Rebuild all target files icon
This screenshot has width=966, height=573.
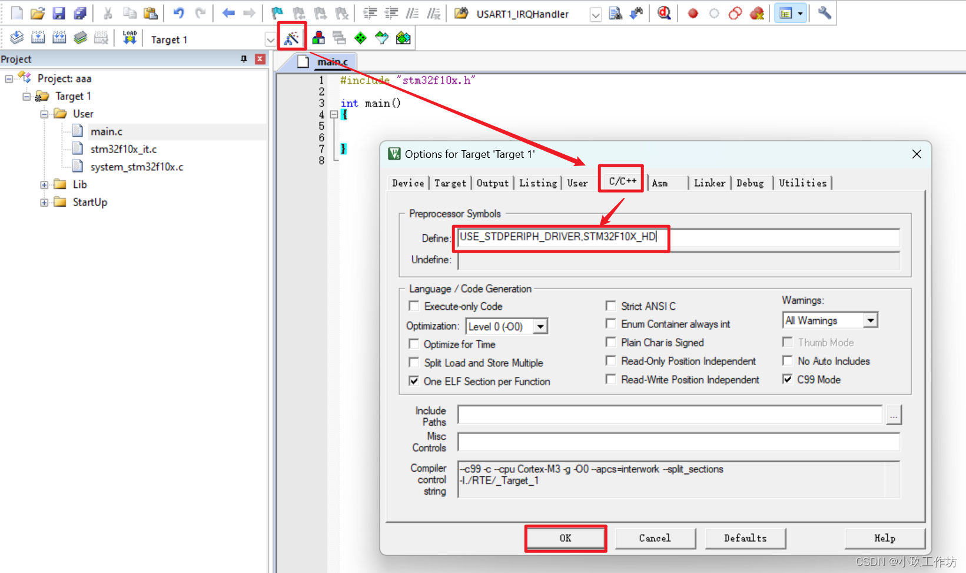point(59,38)
